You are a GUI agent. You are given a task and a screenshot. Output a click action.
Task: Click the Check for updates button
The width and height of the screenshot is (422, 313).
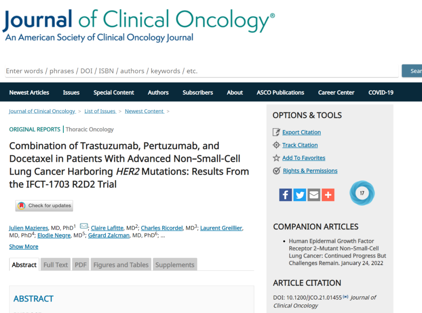(44, 206)
